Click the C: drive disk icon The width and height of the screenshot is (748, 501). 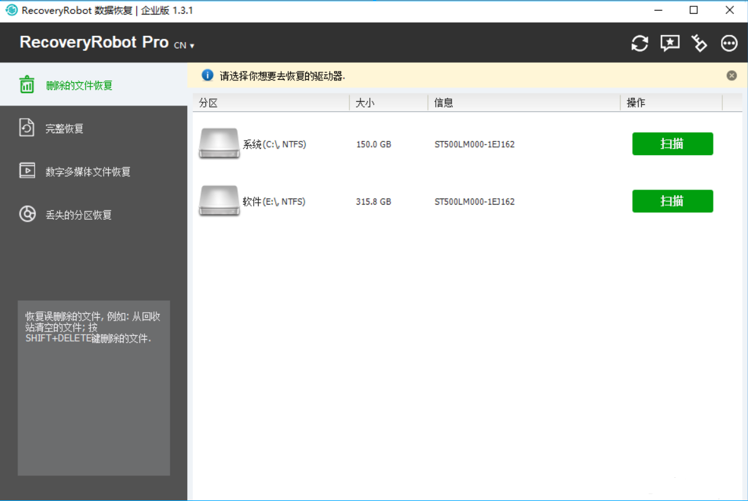[219, 143]
